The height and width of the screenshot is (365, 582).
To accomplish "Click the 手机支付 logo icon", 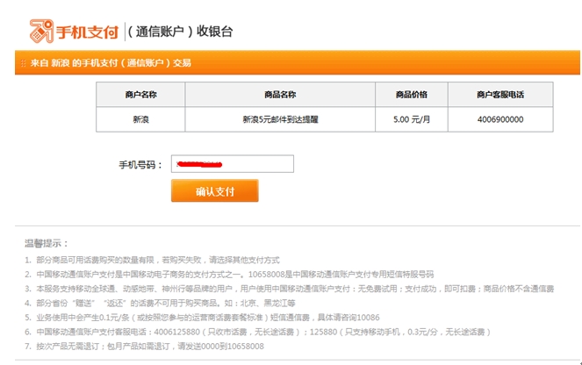I will click(41, 32).
